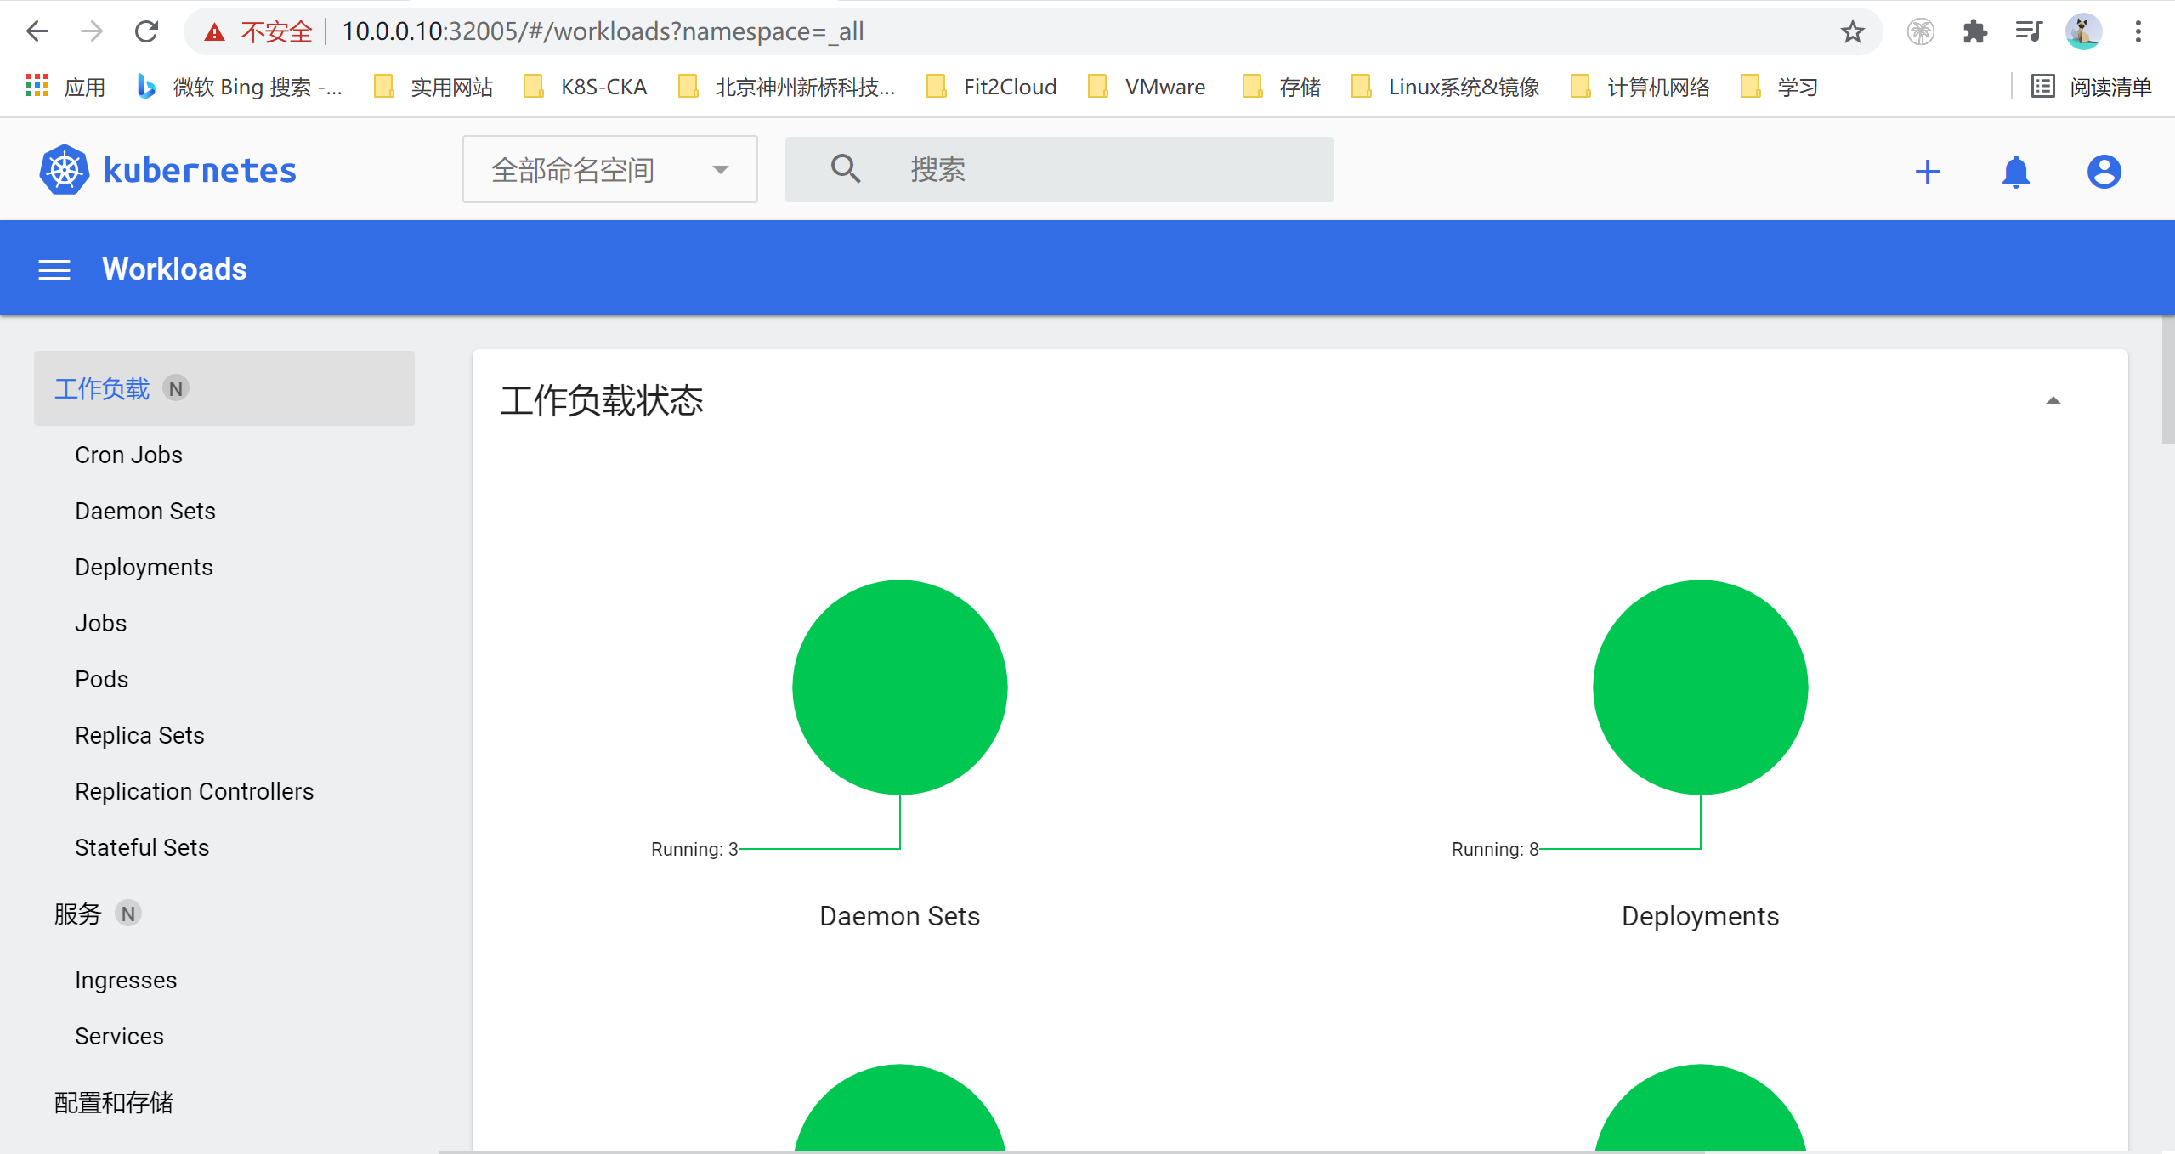Open Deployments in the sidebar
2175x1154 pixels.
144,567
